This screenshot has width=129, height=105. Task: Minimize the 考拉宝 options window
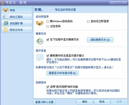click(112, 3)
